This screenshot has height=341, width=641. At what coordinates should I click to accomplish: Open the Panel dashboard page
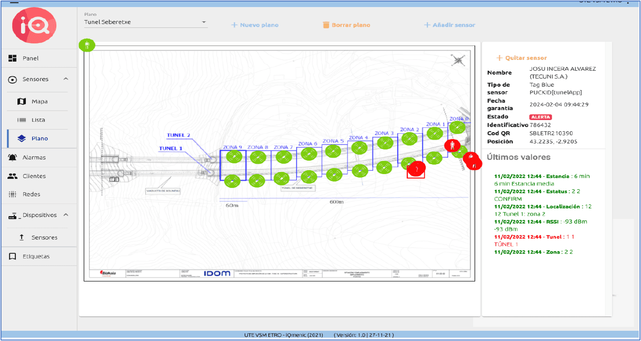coord(31,58)
